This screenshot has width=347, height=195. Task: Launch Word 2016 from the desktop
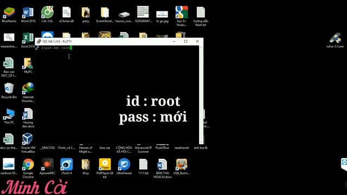(28, 15)
